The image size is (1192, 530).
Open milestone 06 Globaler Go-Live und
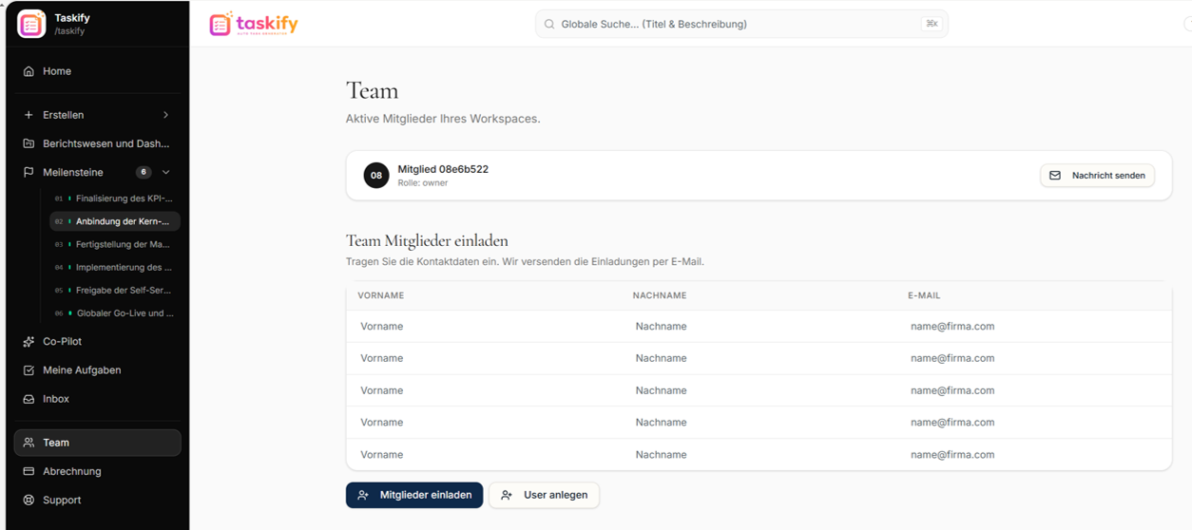[114, 312]
